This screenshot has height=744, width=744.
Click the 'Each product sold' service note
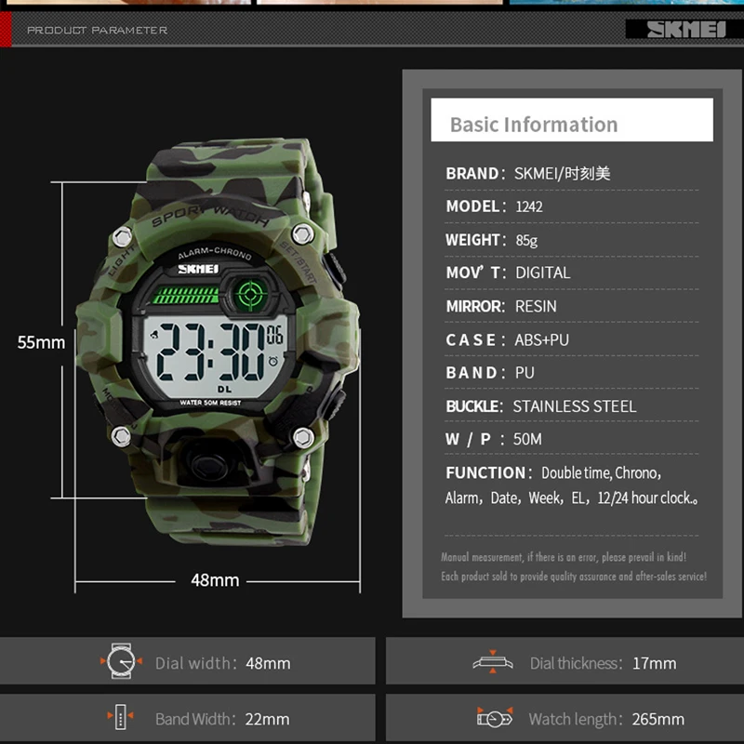point(574,577)
